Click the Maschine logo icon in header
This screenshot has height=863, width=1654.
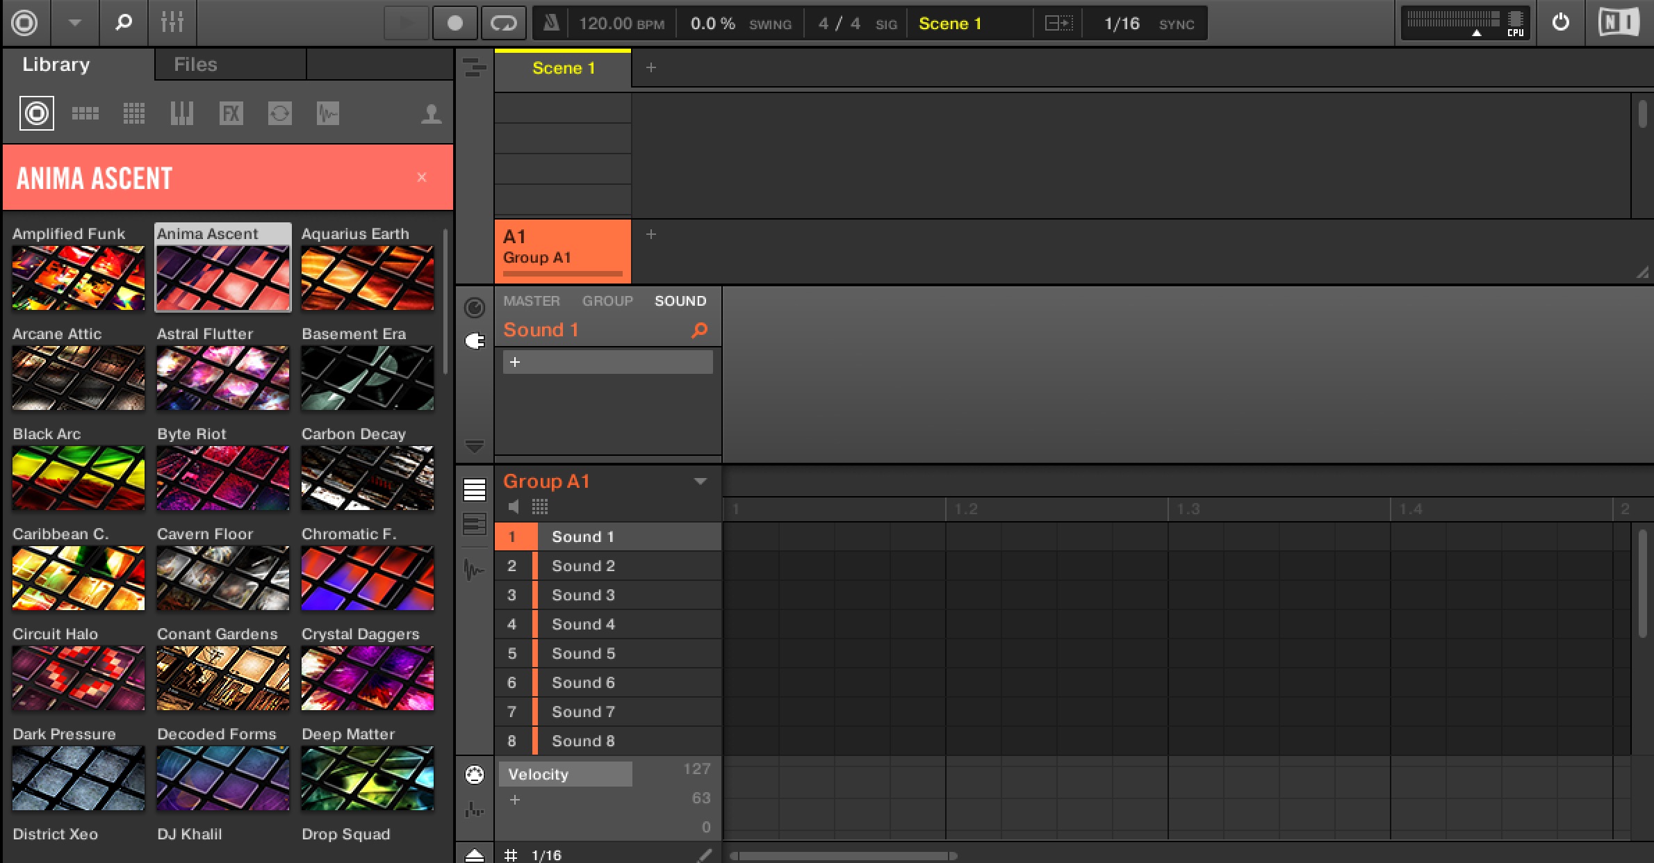click(25, 23)
